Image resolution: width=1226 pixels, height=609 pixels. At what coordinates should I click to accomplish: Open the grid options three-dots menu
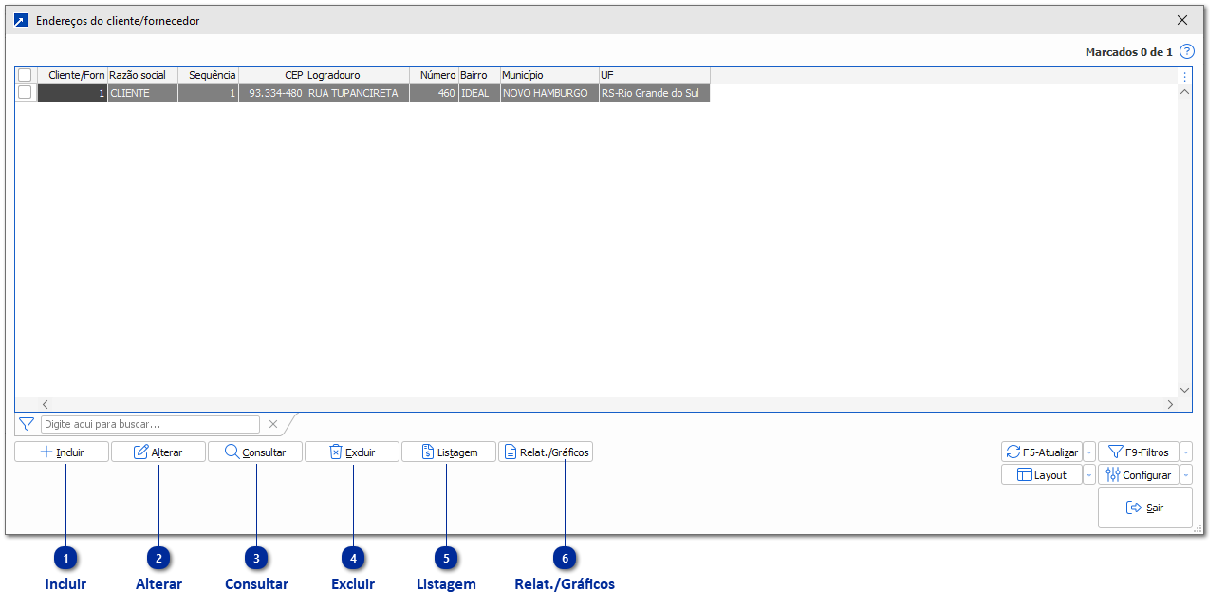pos(1184,76)
